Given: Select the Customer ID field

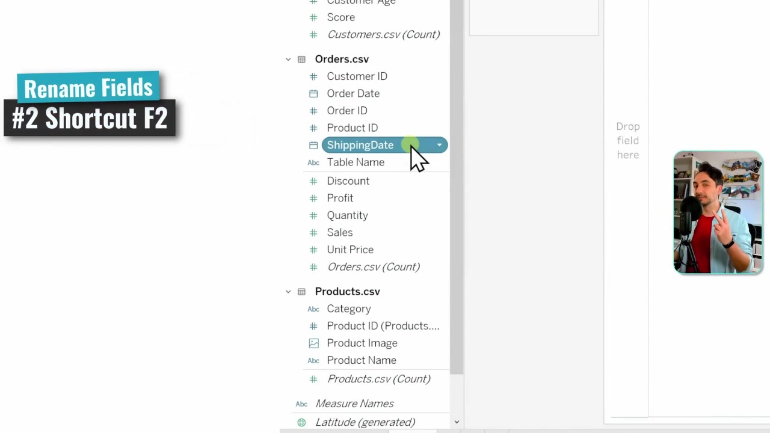Looking at the screenshot, I should click(357, 76).
